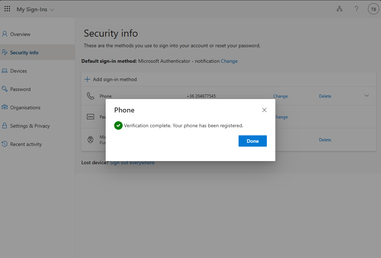This screenshot has height=258, width=381.
Task: Open the help question mark icon
Action: [x=357, y=9]
